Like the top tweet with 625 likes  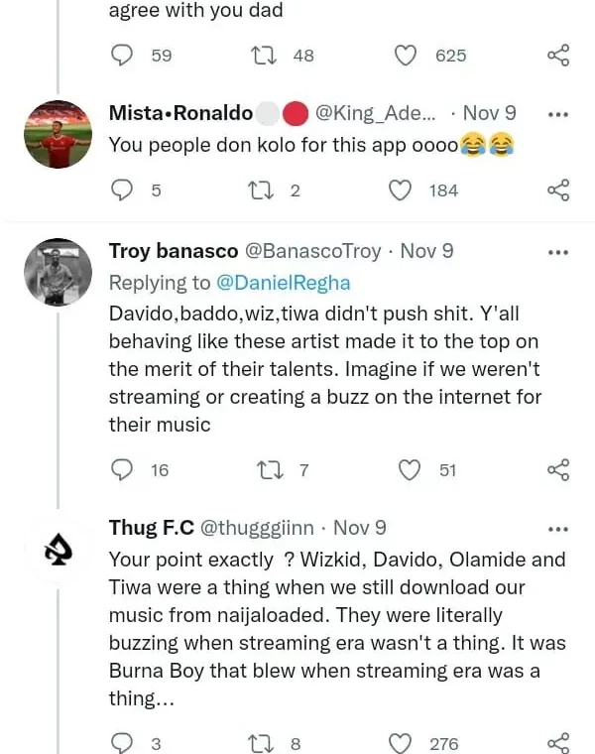[x=405, y=56]
